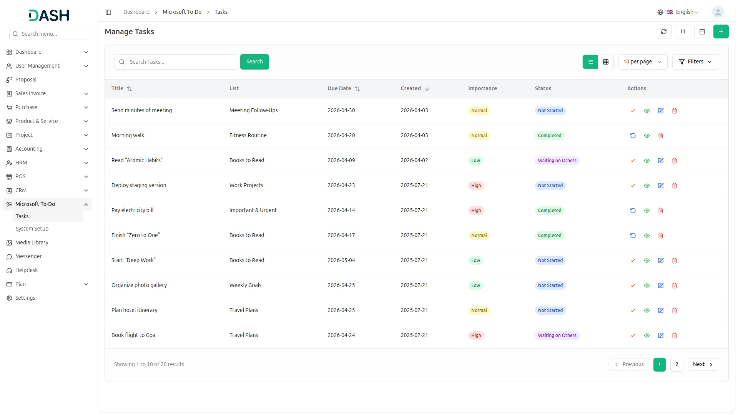
Task: Sort the table by Due Date
Action: pyautogui.click(x=344, y=89)
